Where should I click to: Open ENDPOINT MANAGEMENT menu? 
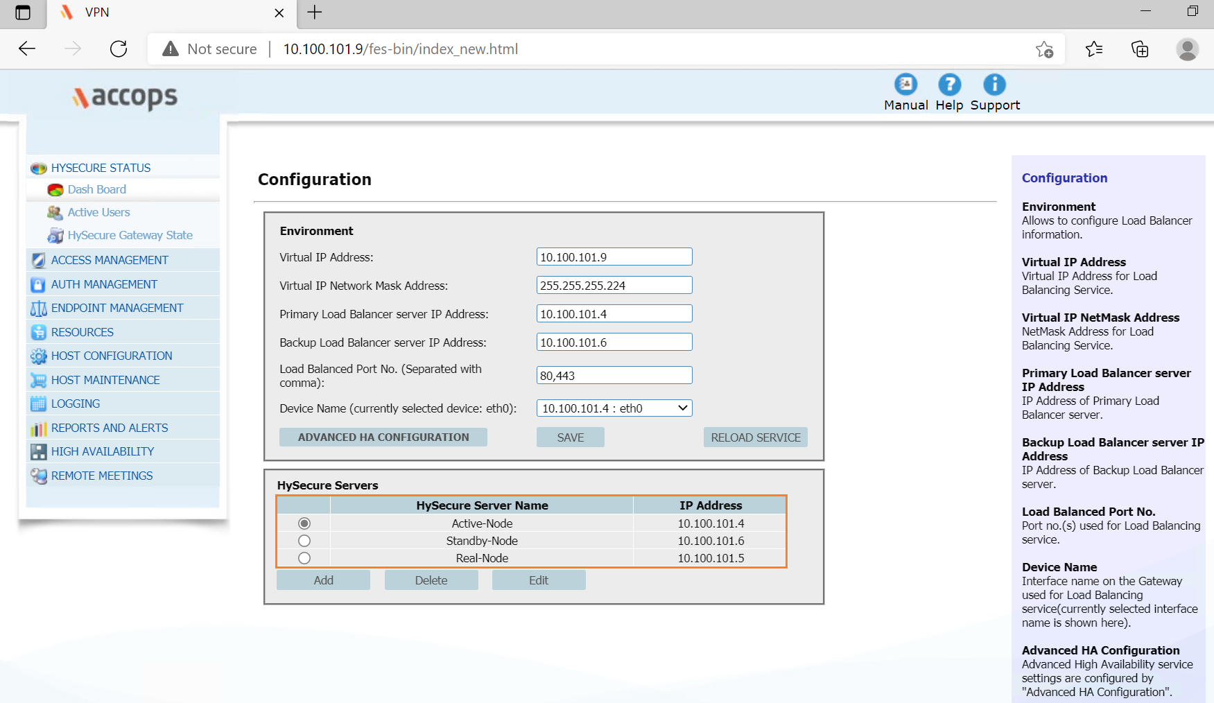tap(117, 309)
